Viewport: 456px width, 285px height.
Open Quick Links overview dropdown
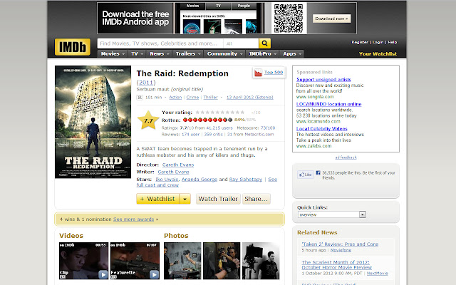click(331, 214)
